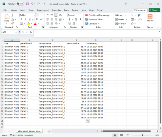Toggle Bold formatting
Image resolution: width=162 pixels, height=137 pixels.
(21, 19)
